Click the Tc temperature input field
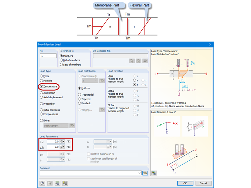The width and height of the screenshot is (251, 188). 53,141
